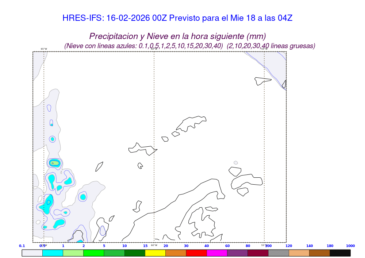Click the "0.1" legend scale value
This screenshot has height=258, width=365.
click(22, 246)
